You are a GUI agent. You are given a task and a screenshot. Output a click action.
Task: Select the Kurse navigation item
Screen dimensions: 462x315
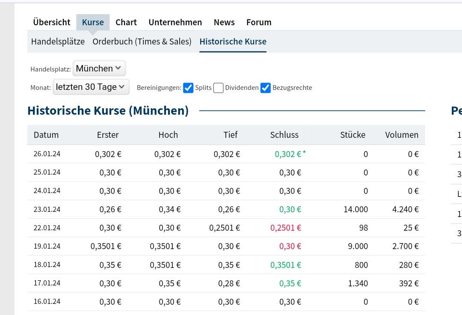point(92,22)
